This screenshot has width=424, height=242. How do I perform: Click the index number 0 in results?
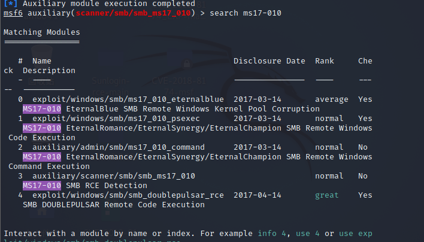coord(20,99)
